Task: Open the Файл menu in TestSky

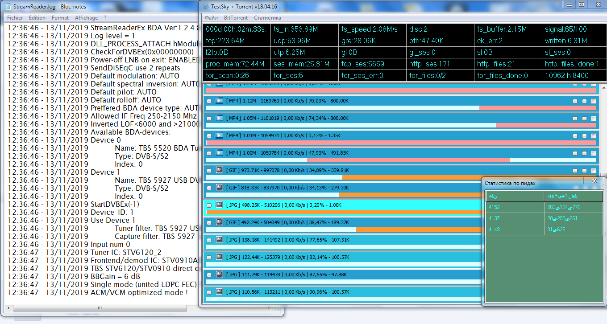Action: pos(211,18)
